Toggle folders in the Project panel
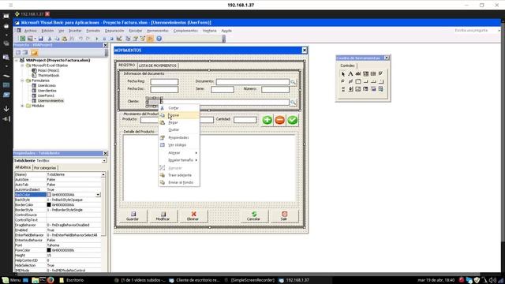Screen dimensions: 505x284 [35, 53]
